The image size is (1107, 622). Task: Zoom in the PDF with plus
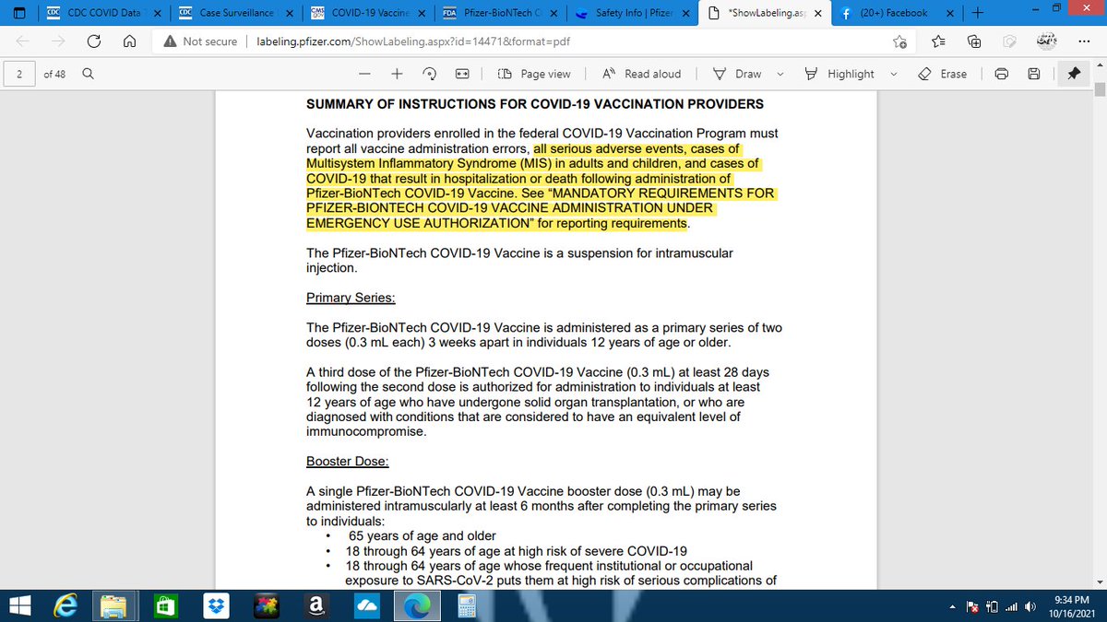397,74
